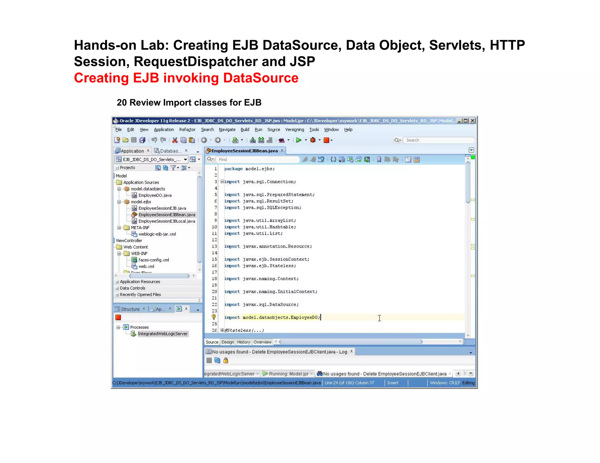The image size is (600, 463).
Task: Click the New gallery icon in main toolbar
Action: (x=117, y=140)
